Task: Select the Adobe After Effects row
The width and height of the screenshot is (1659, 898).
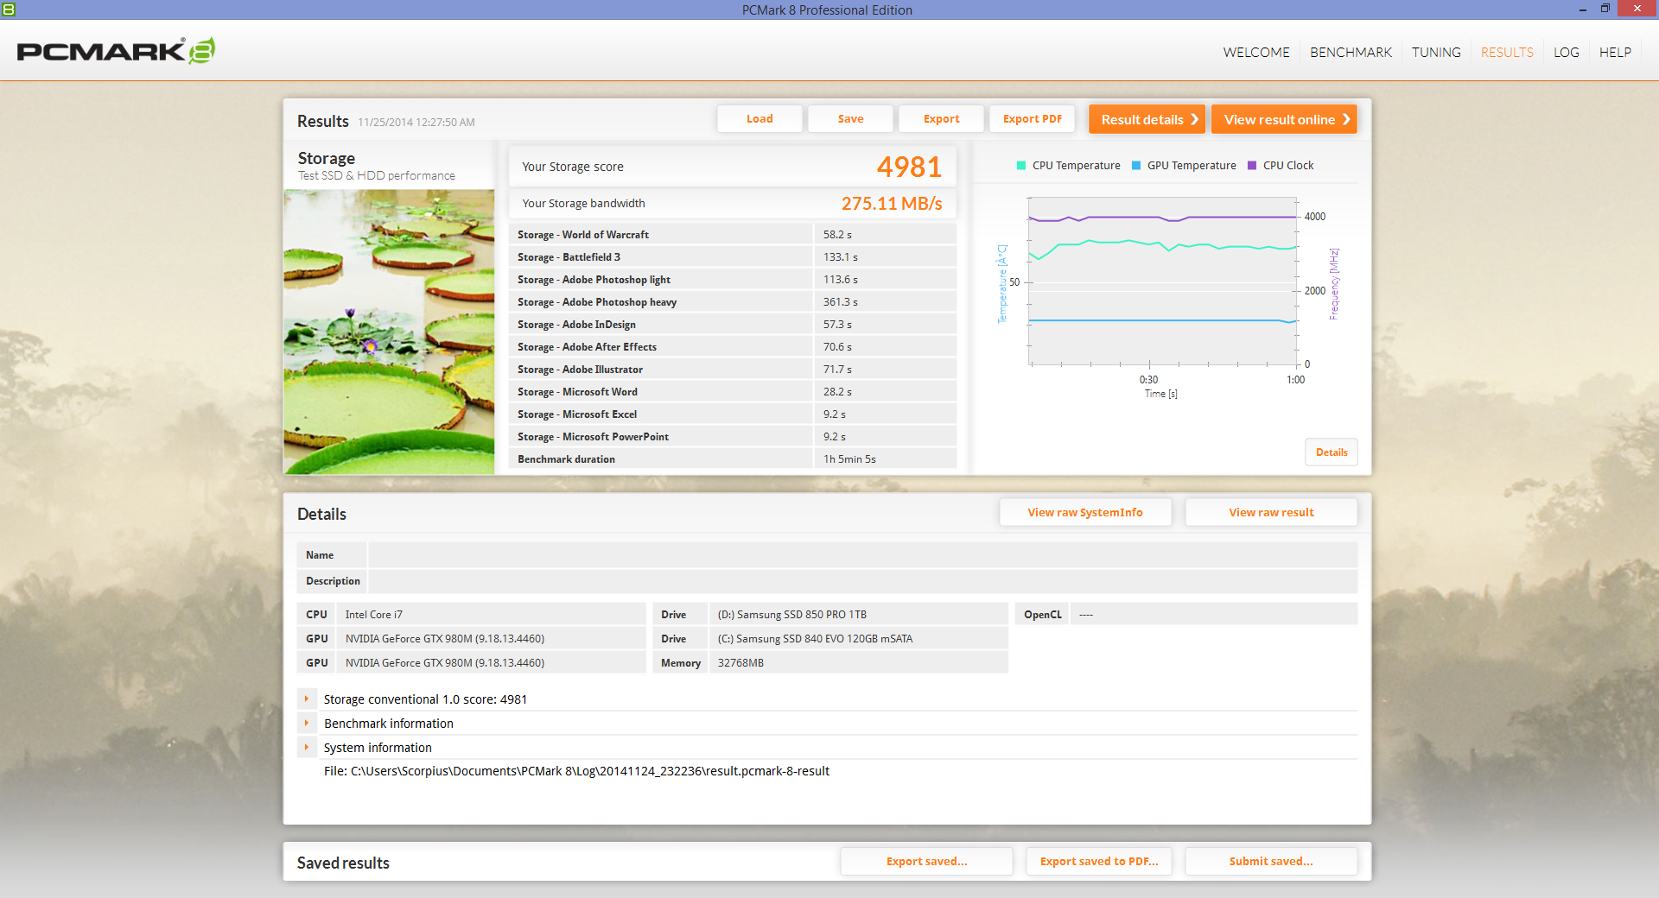Action: [733, 347]
